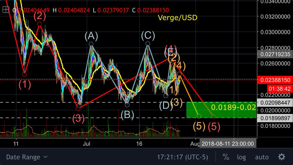Toggle percent scale mode
The image size is (293, 165).
click(x=226, y=157)
